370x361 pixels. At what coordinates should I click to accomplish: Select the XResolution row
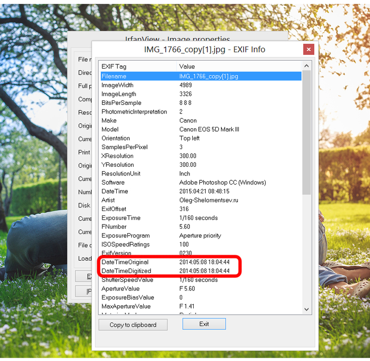(x=201, y=156)
